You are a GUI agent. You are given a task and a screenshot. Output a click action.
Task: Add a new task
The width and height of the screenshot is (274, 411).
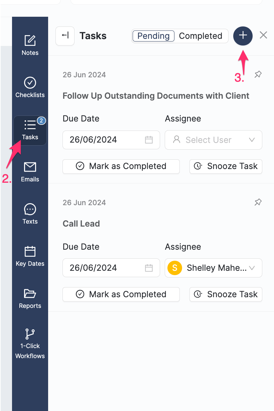pyautogui.click(x=243, y=36)
